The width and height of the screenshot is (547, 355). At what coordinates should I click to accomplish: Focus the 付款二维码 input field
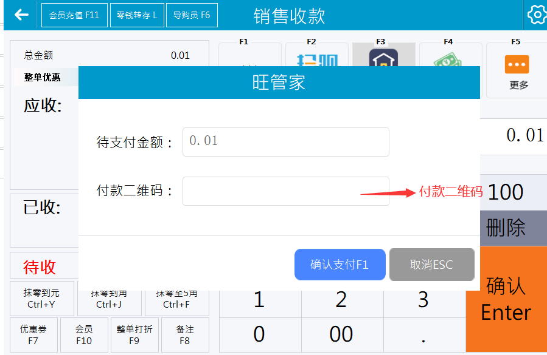(285, 191)
